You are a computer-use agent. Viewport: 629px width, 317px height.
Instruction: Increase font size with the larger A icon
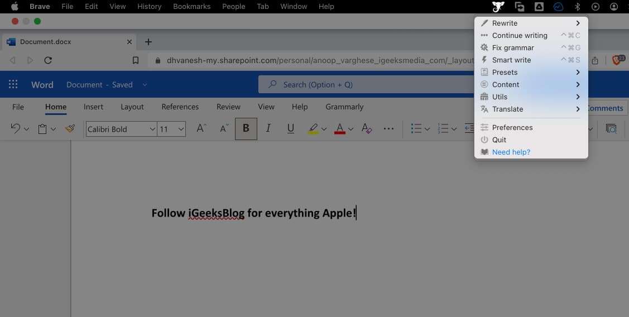201,129
